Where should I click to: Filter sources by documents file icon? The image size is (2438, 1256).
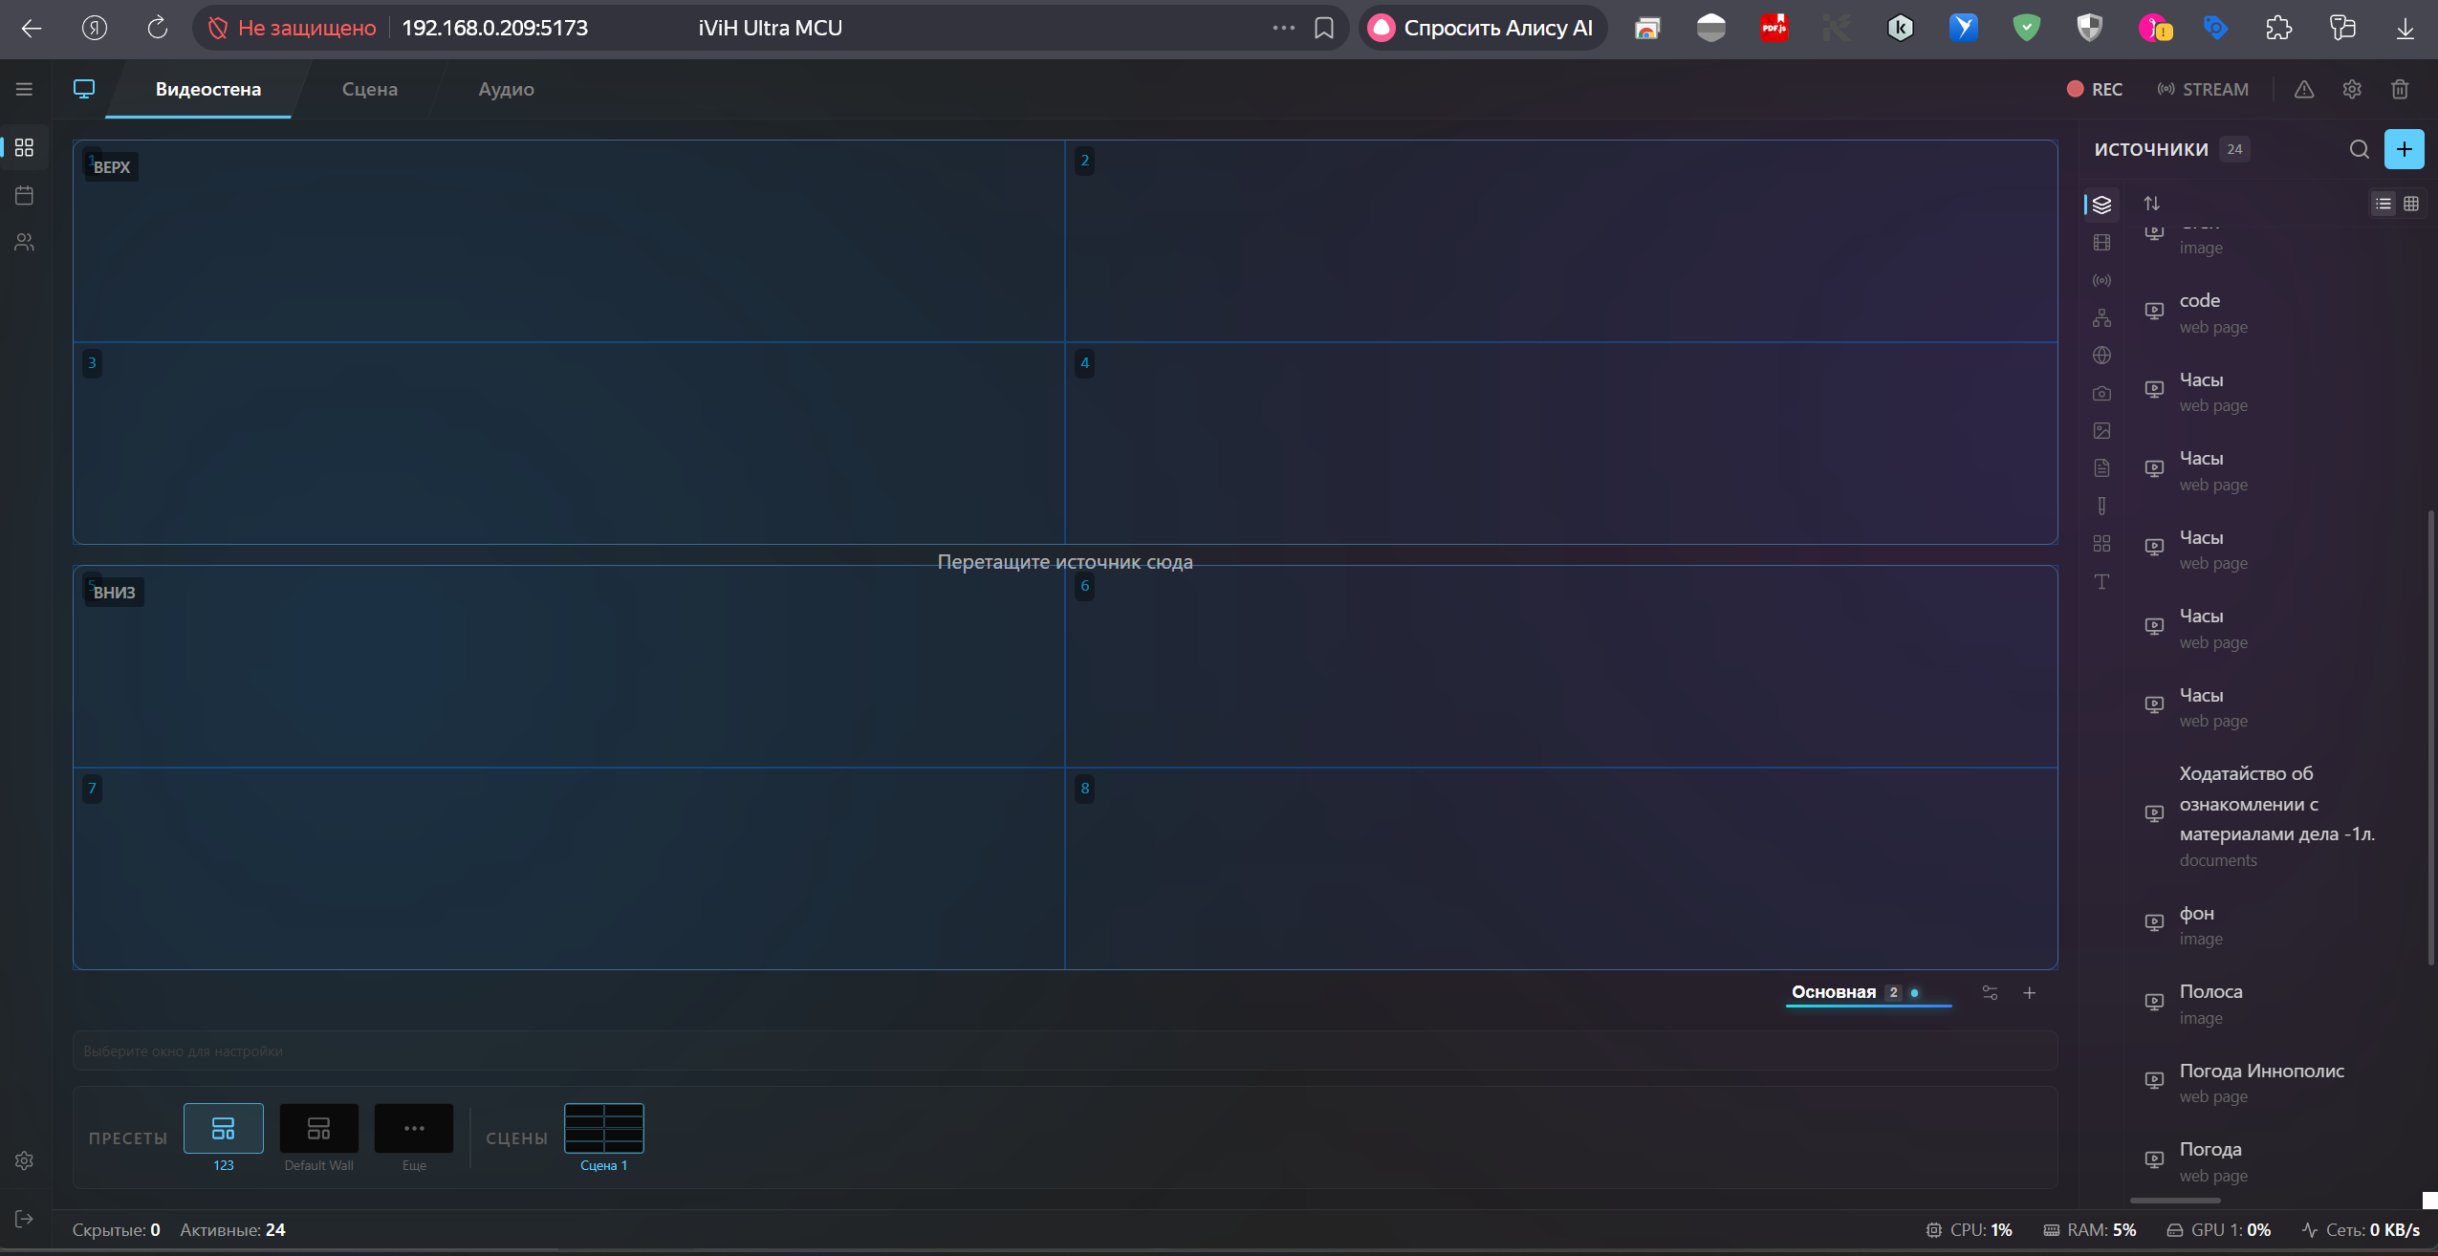coord(2101,468)
